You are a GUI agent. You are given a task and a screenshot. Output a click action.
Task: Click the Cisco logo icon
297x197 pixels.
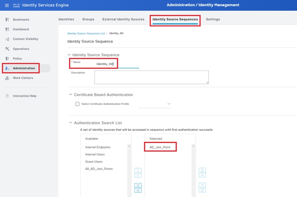coord(16,5)
